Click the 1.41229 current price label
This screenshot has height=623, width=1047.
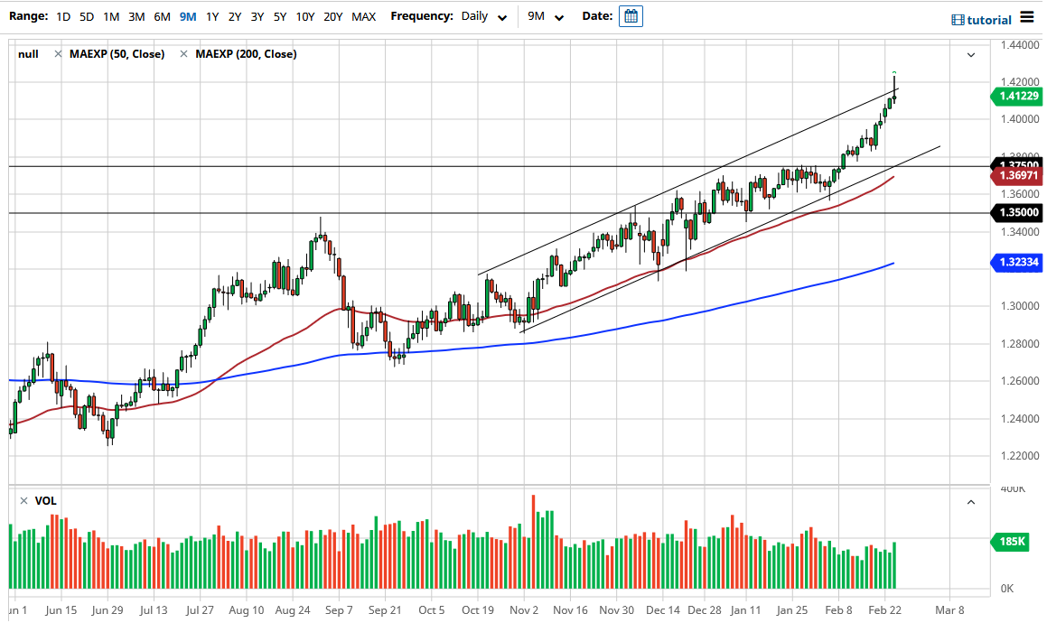[1015, 96]
